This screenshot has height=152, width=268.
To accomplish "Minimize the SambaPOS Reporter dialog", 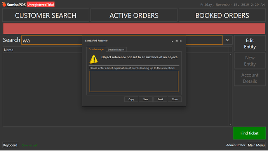I will [x=172, y=41].
